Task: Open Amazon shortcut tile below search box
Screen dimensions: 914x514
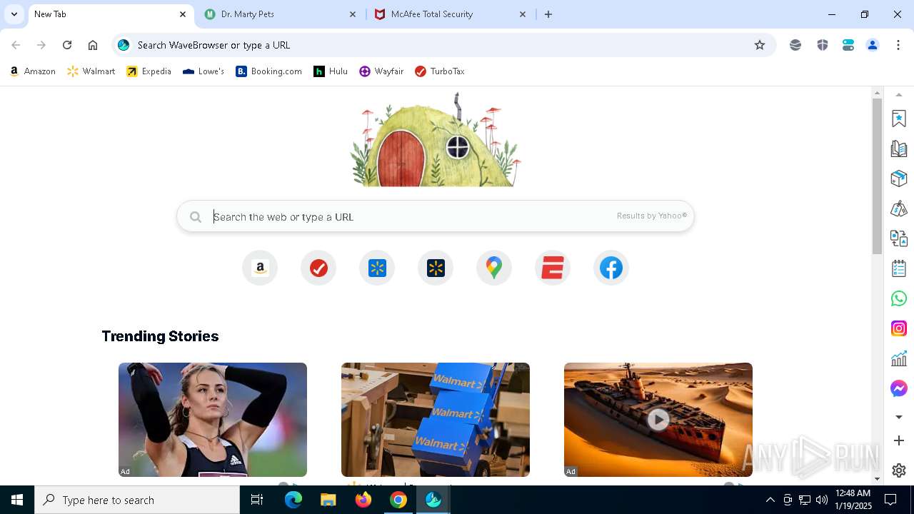Action: click(260, 268)
